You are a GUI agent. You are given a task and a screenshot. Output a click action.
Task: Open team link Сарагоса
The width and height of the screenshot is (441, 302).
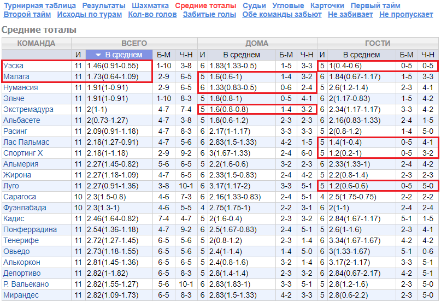click(x=20, y=197)
